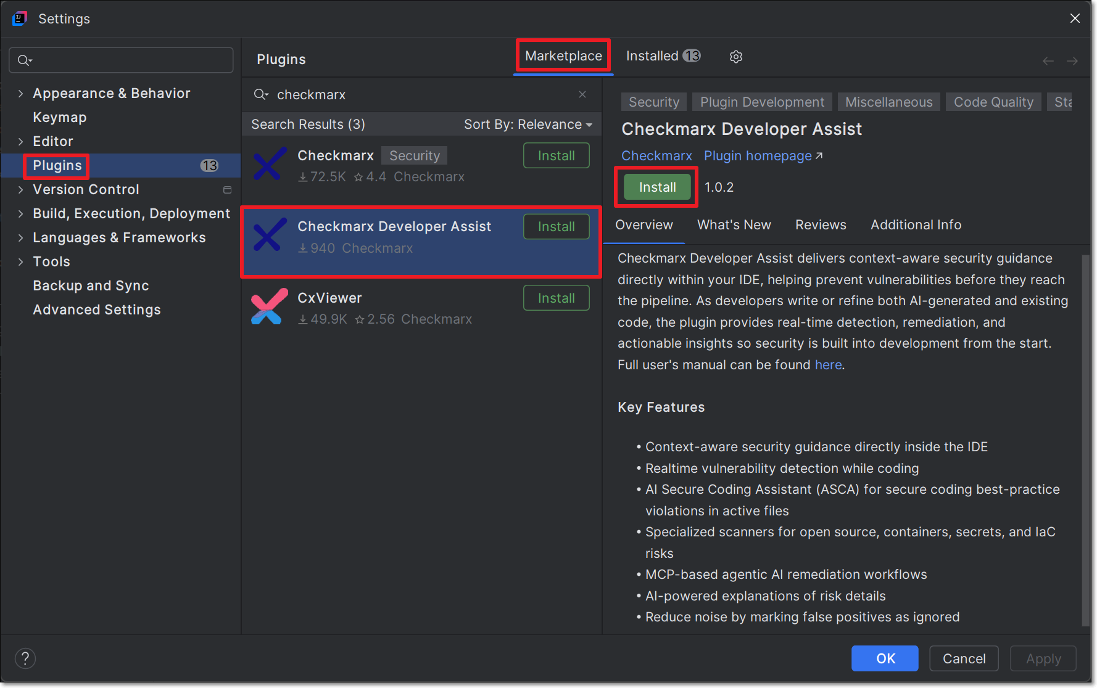The height and width of the screenshot is (688, 1097).
Task: Open the plugin settings gear menu
Action: [x=735, y=57]
